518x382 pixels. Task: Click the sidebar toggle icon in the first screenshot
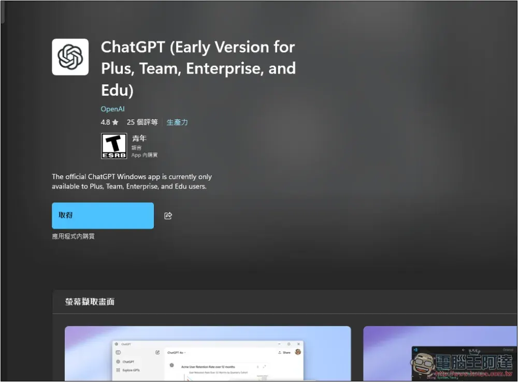[118, 351]
